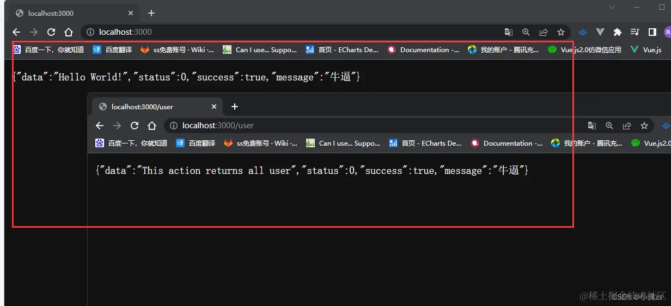Bookmark the /user page with the star
671x306 pixels.
(644, 126)
